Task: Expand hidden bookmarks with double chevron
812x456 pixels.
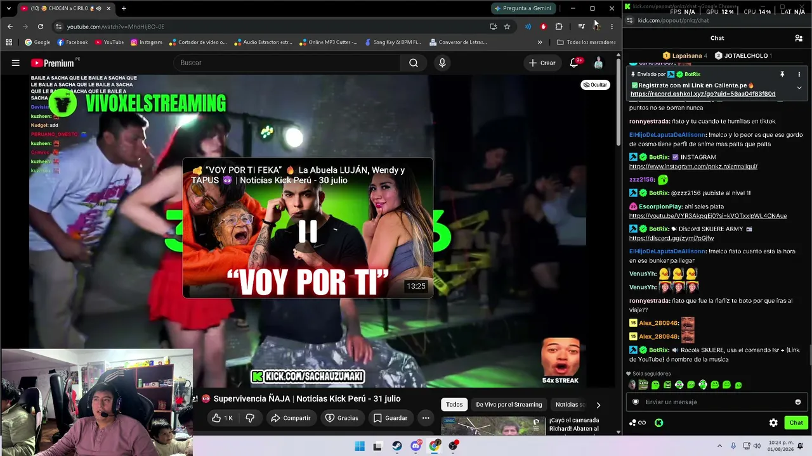Action: (540, 42)
